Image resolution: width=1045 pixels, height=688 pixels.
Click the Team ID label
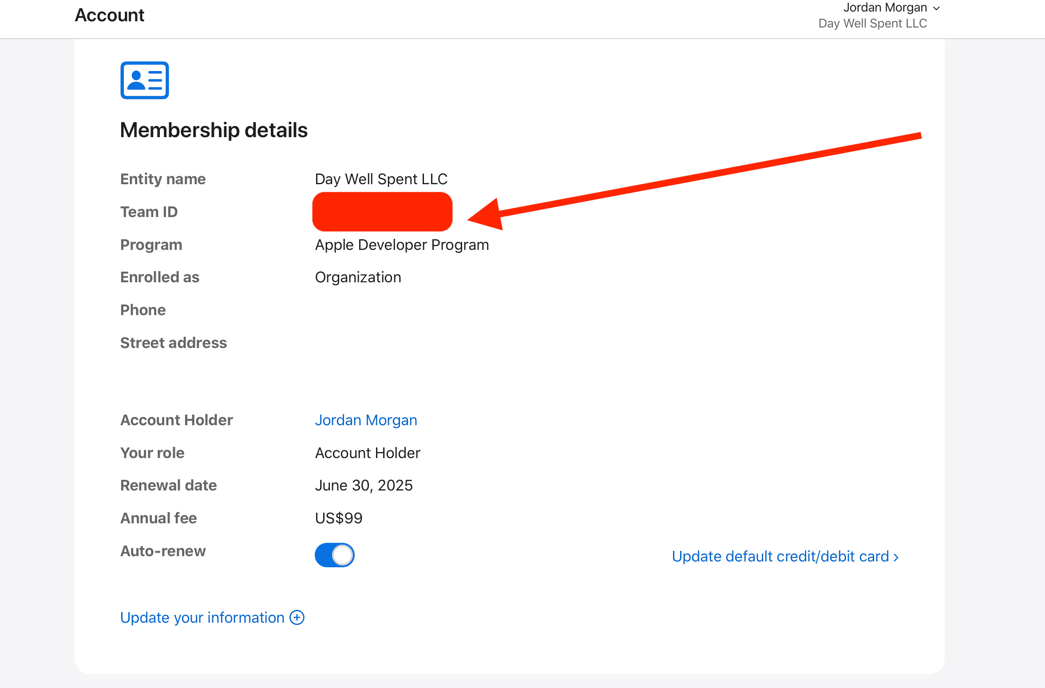[149, 212]
